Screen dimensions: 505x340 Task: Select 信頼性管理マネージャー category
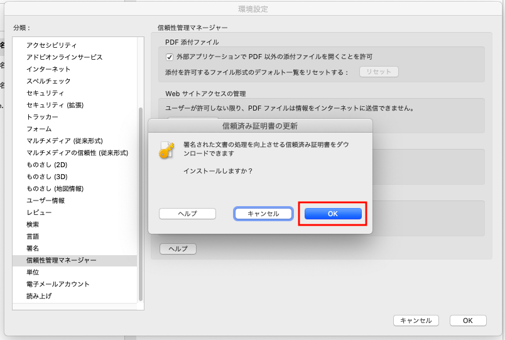click(75, 260)
